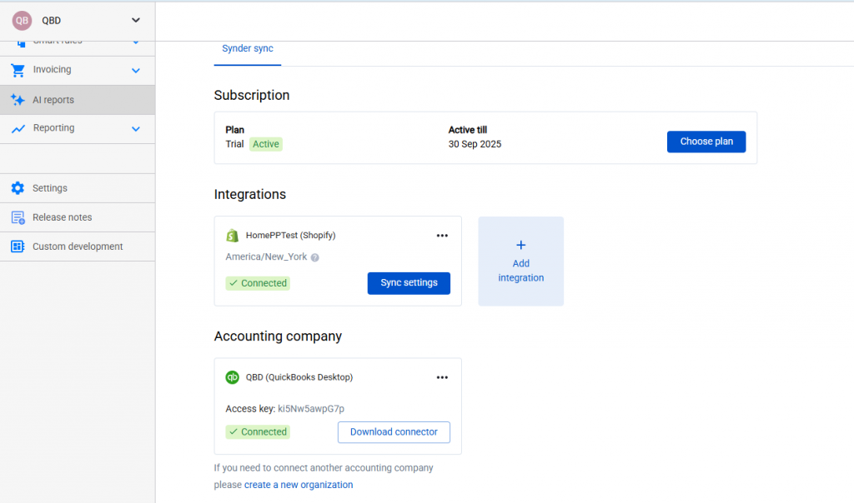Open Settings from the sidebar
Screen dimensions: 854x503
pos(78,188)
